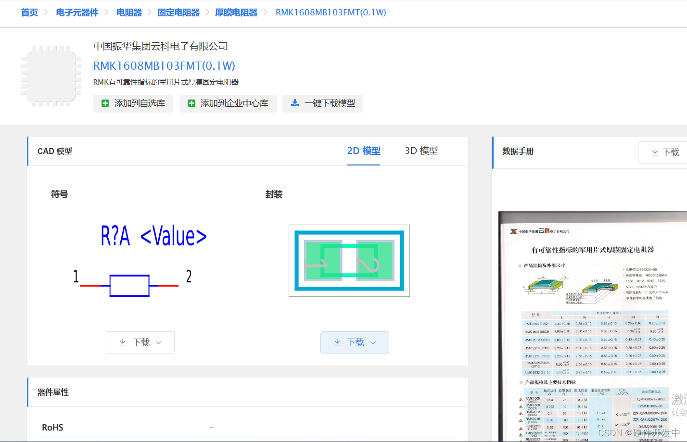The width and height of the screenshot is (687, 442).
Task: Go to 首页 in the breadcrumb
Action: pos(29,13)
